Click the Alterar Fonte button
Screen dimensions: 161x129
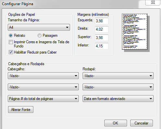21,110
